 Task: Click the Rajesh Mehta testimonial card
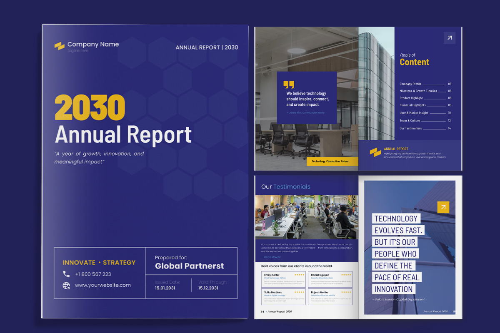click(x=330, y=297)
